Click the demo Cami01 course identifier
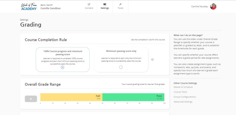Image resolution: width=236 pixels, height=115 pixels. tap(47, 5)
